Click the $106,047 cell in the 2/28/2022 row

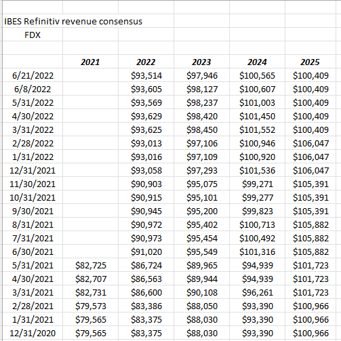(310, 143)
